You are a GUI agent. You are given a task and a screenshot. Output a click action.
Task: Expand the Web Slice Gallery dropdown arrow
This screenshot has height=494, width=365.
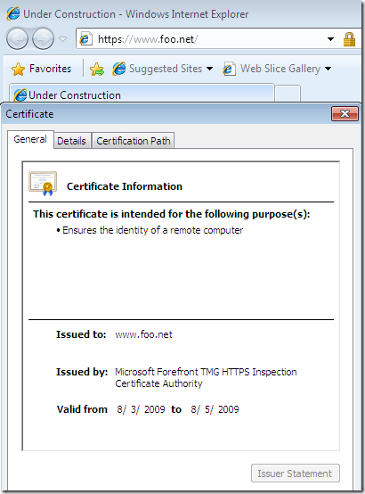coord(328,69)
